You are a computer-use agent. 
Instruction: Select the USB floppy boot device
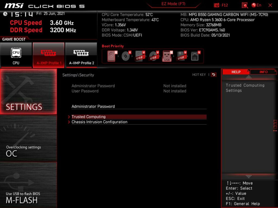click(x=181, y=56)
